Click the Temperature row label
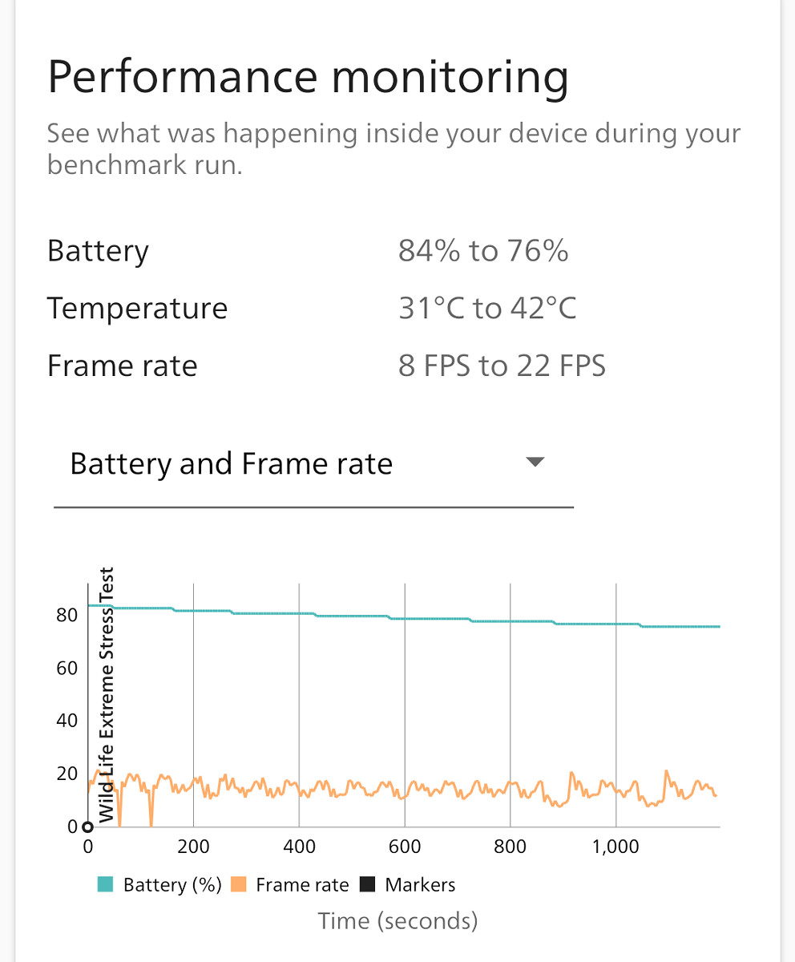This screenshot has height=962, width=795. tap(137, 308)
